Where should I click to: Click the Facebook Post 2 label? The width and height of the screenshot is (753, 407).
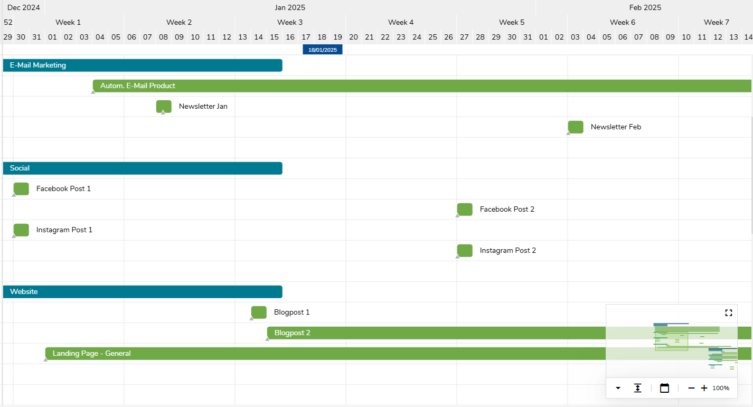pos(507,209)
